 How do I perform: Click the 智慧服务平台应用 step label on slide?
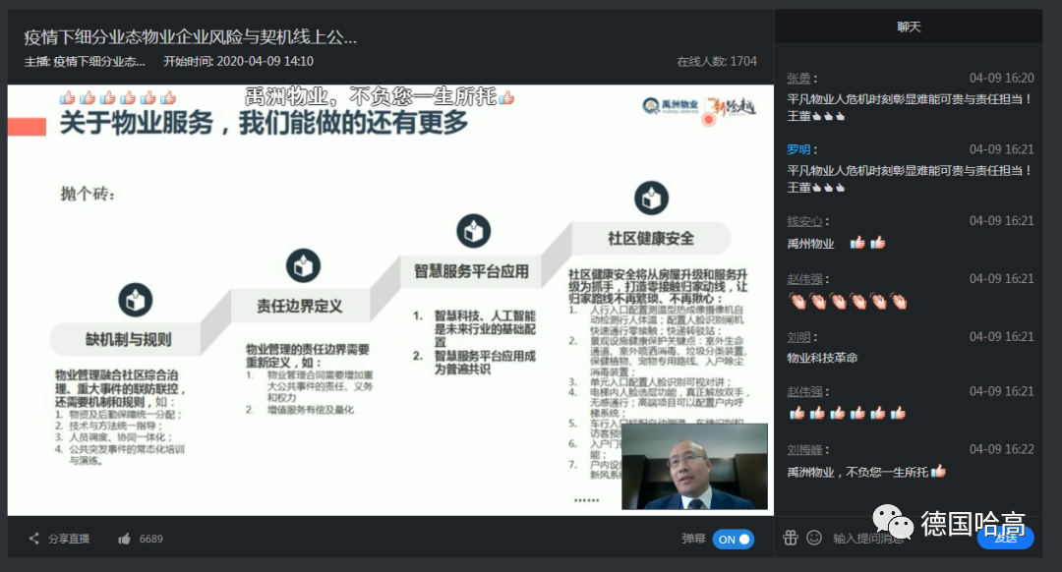point(471,271)
